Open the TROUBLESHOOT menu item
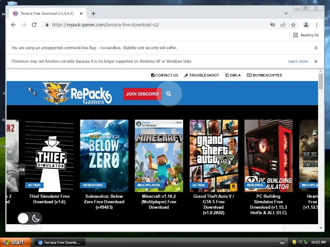The height and width of the screenshot is (247, 330). coord(202,75)
